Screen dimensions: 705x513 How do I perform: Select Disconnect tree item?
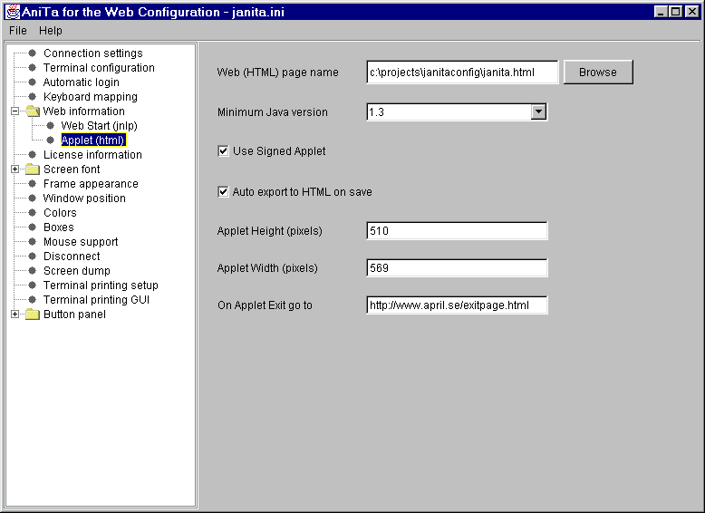[72, 256]
